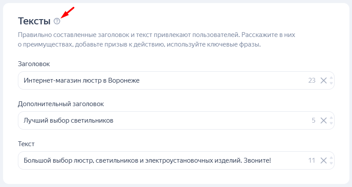352x187 pixels.
Task: Clear the Заголовок field with its X icon
Action: click(324, 80)
